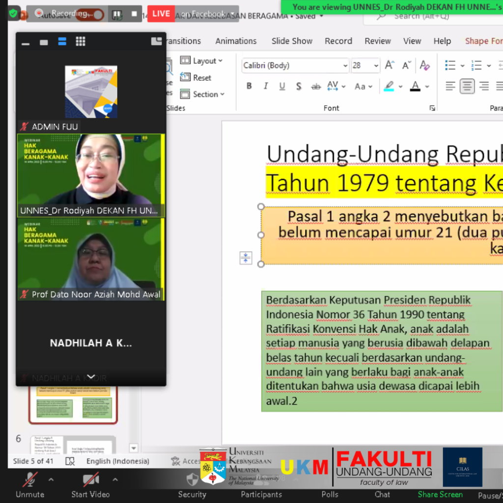Expand the font name Calibri (Body) dropdown
503x503 pixels.
tap(345, 65)
